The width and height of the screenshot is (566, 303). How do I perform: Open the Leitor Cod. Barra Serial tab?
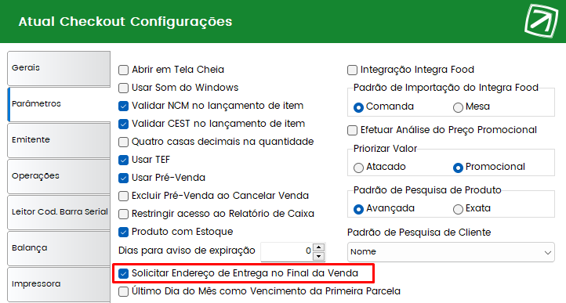point(59,212)
